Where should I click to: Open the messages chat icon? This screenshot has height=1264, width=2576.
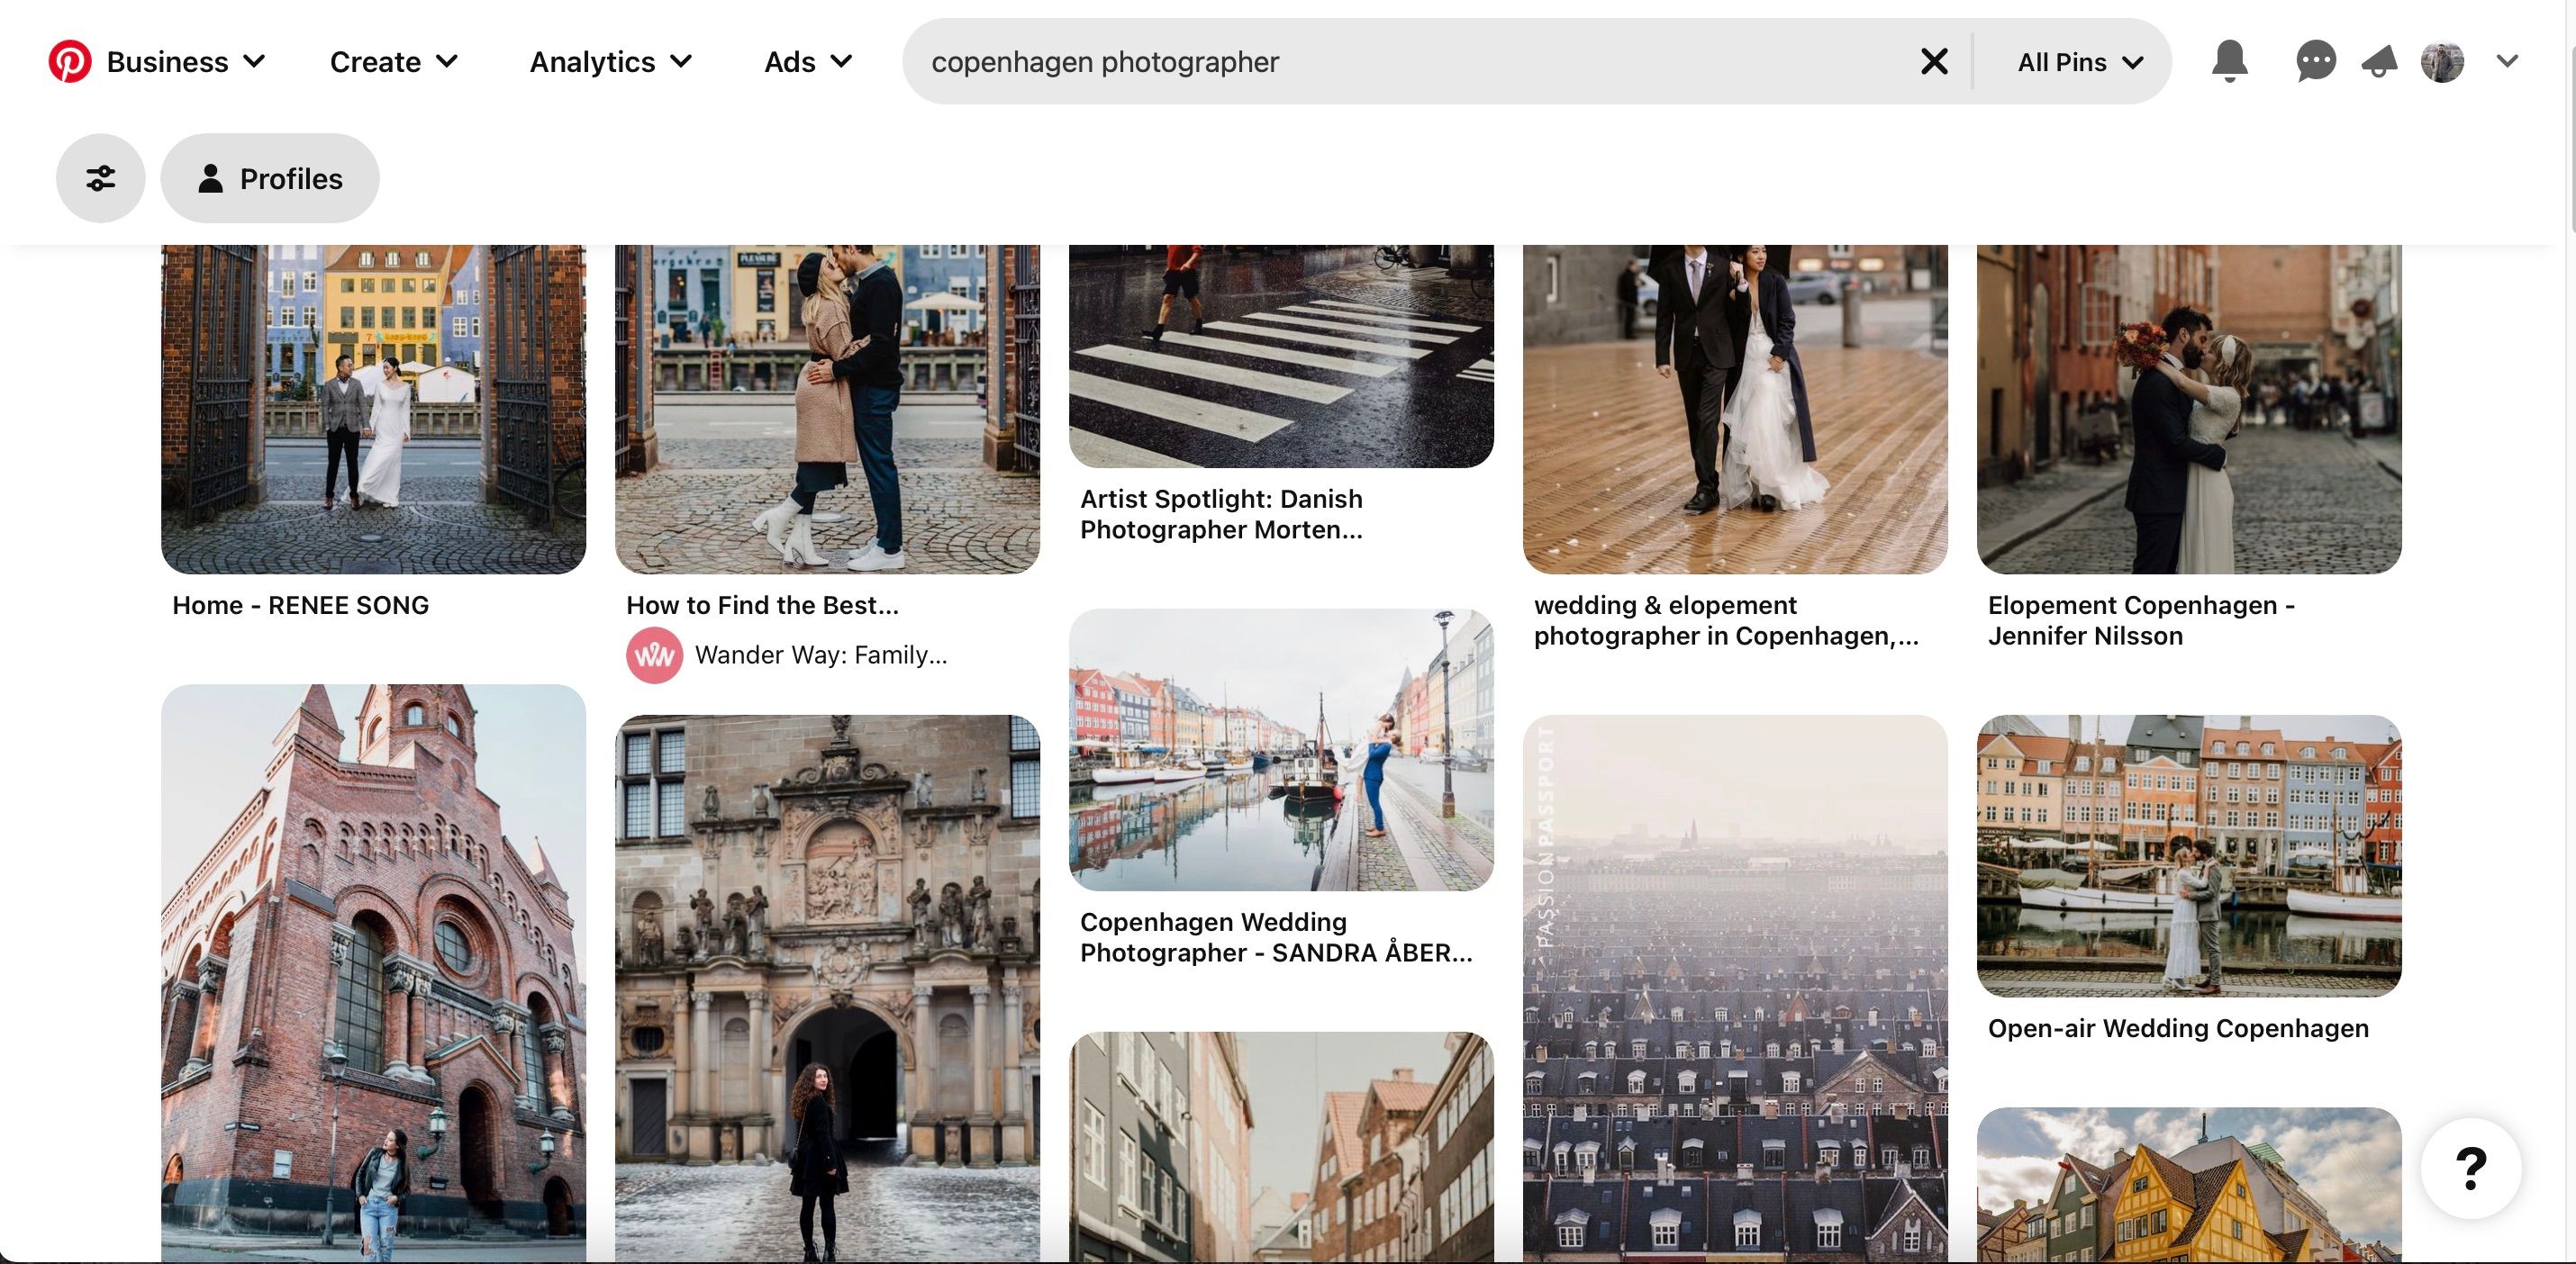[2315, 61]
